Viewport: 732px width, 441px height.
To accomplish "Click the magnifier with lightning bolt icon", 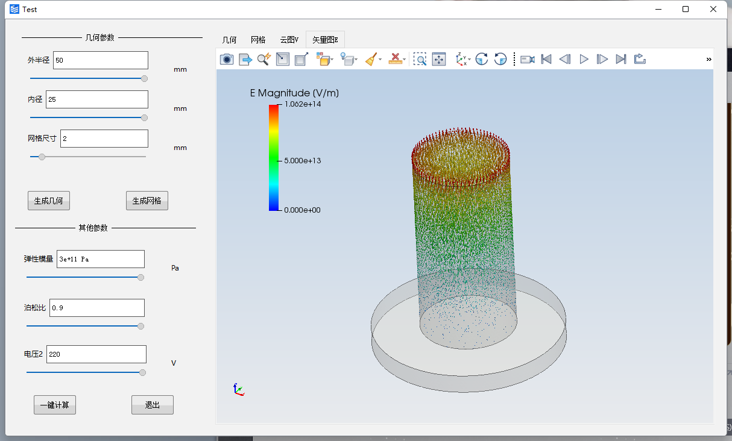I will [263, 59].
